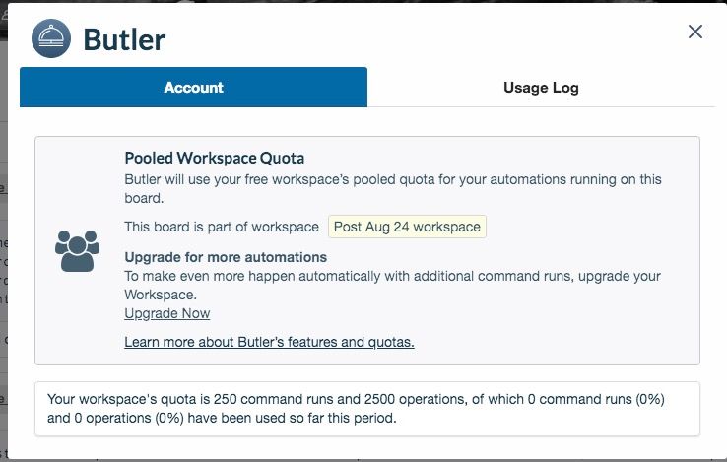
Task: Open Learn more about Butler's features link
Action: pos(269,342)
